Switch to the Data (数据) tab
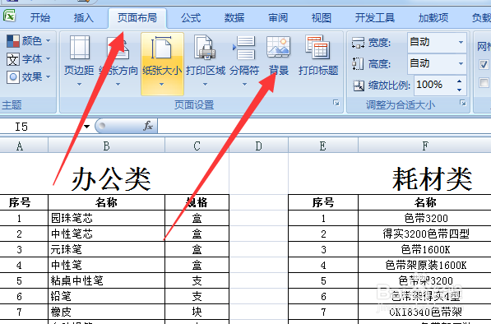Screen dimensions: 491x324 coord(234,18)
